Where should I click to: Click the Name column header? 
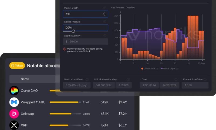25,79
